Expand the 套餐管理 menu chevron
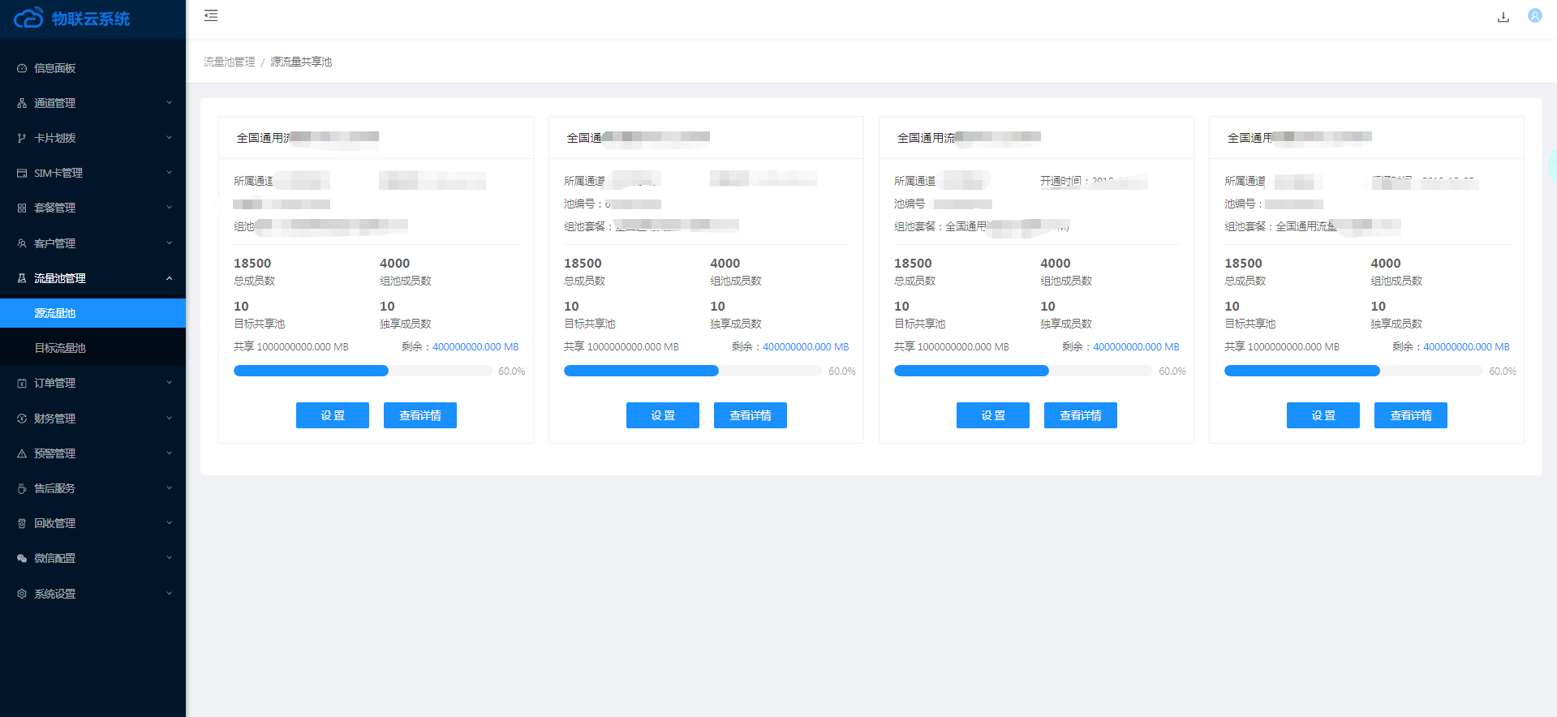The image size is (1557, 717). (x=170, y=208)
